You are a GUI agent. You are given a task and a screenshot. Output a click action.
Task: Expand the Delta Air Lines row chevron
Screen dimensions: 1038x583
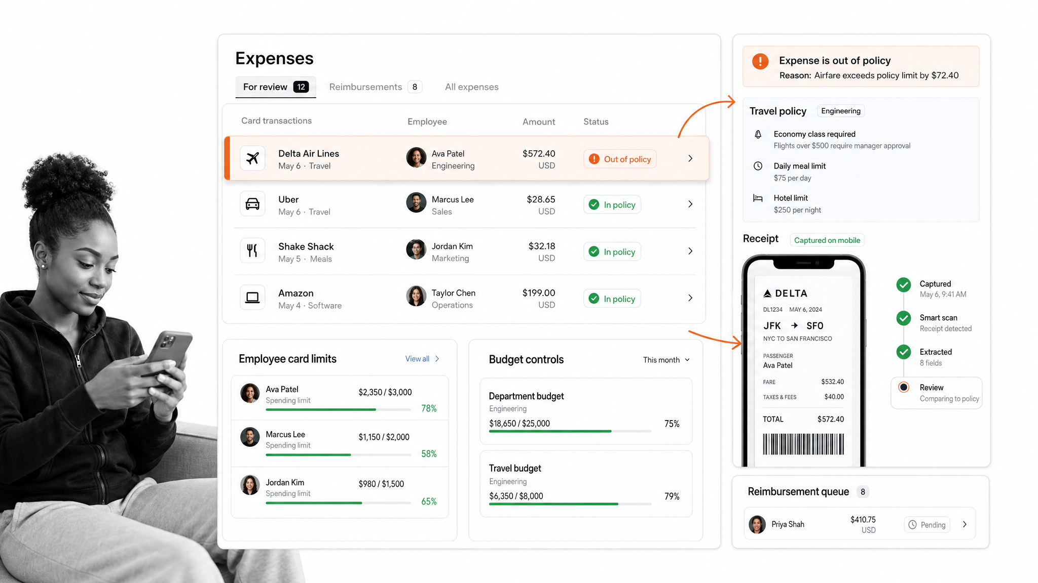coord(690,158)
